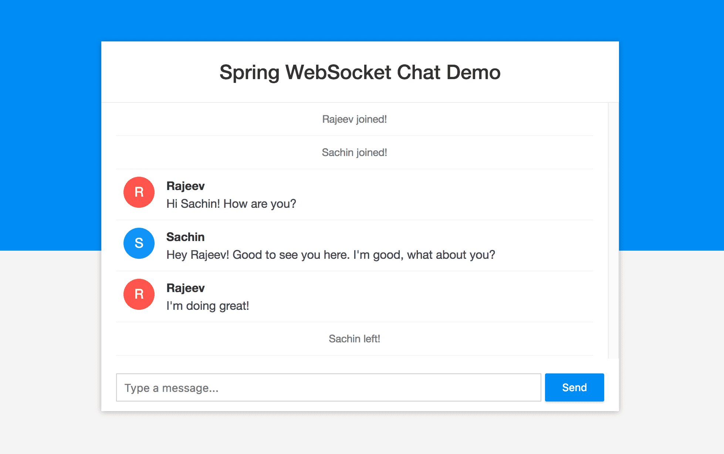Click the red avatar beside 'I'm doing great!'
The height and width of the screenshot is (454, 724).
tap(139, 294)
